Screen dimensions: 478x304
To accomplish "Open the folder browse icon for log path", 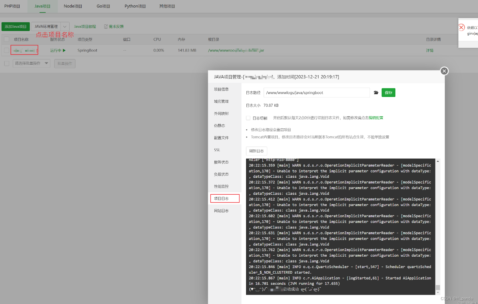I will 376,93.
